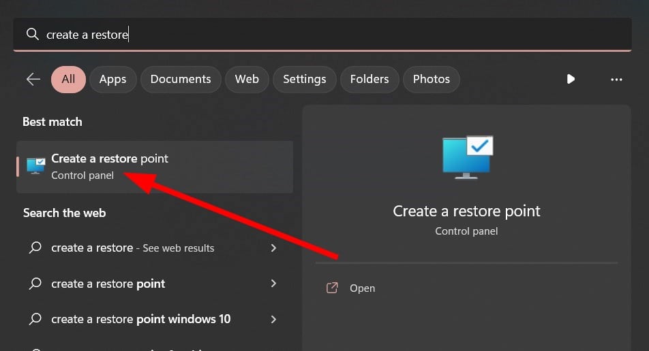This screenshot has width=649, height=351.
Task: Click search icon beside 'create a restore' web result
Action: [x=35, y=248]
